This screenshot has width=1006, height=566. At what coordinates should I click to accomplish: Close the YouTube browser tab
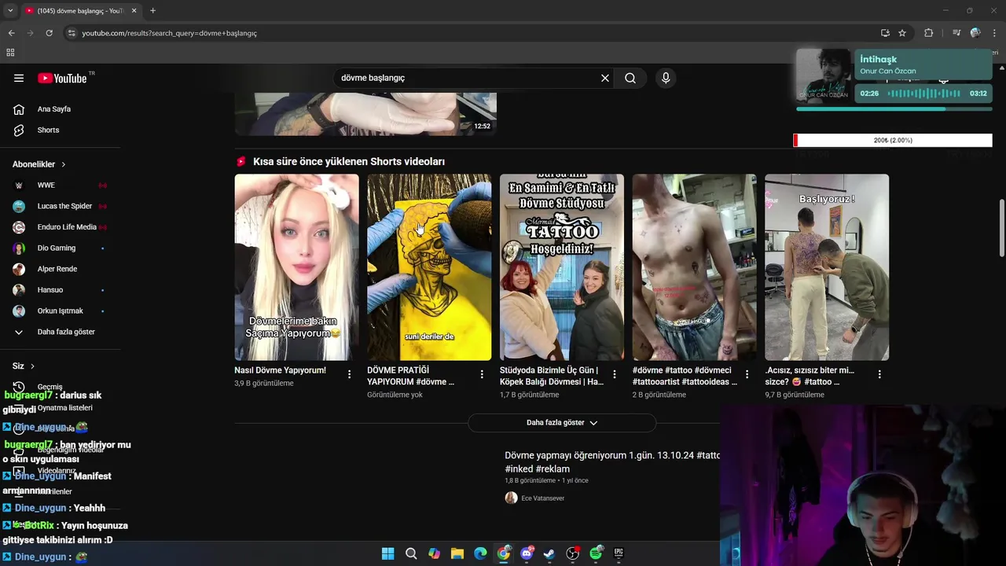134,11
